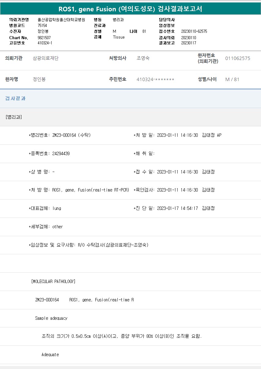
Task: Select the diagnosis date 2023-01-17 14:54:17
Action: pyautogui.click(x=177, y=208)
